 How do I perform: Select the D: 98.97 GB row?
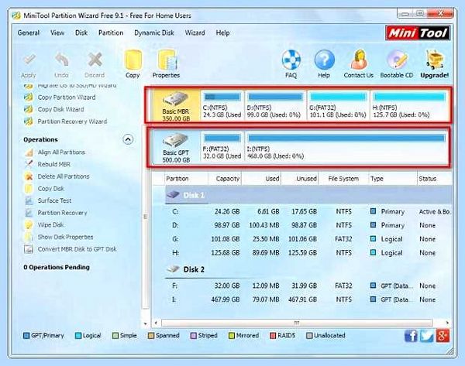[x=308, y=225]
